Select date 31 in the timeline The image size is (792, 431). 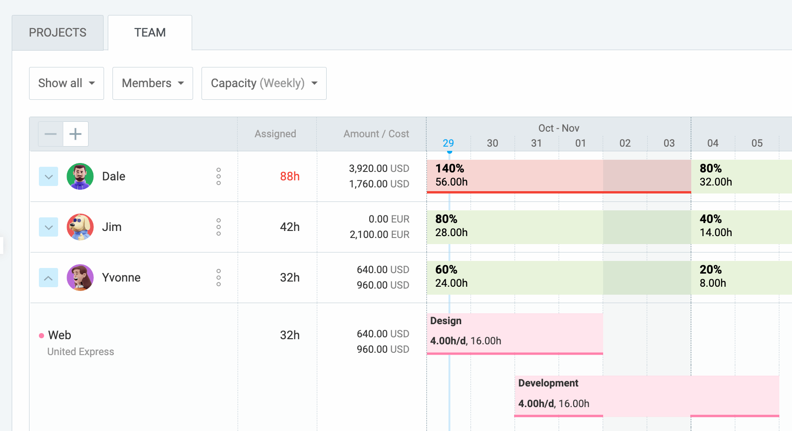(x=537, y=143)
